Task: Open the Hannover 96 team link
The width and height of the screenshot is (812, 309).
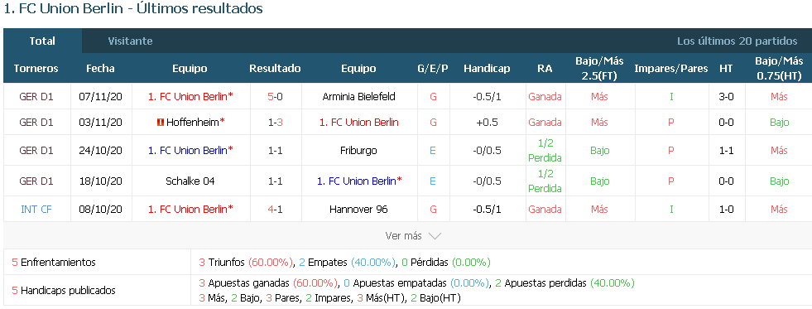Action: [359, 210]
